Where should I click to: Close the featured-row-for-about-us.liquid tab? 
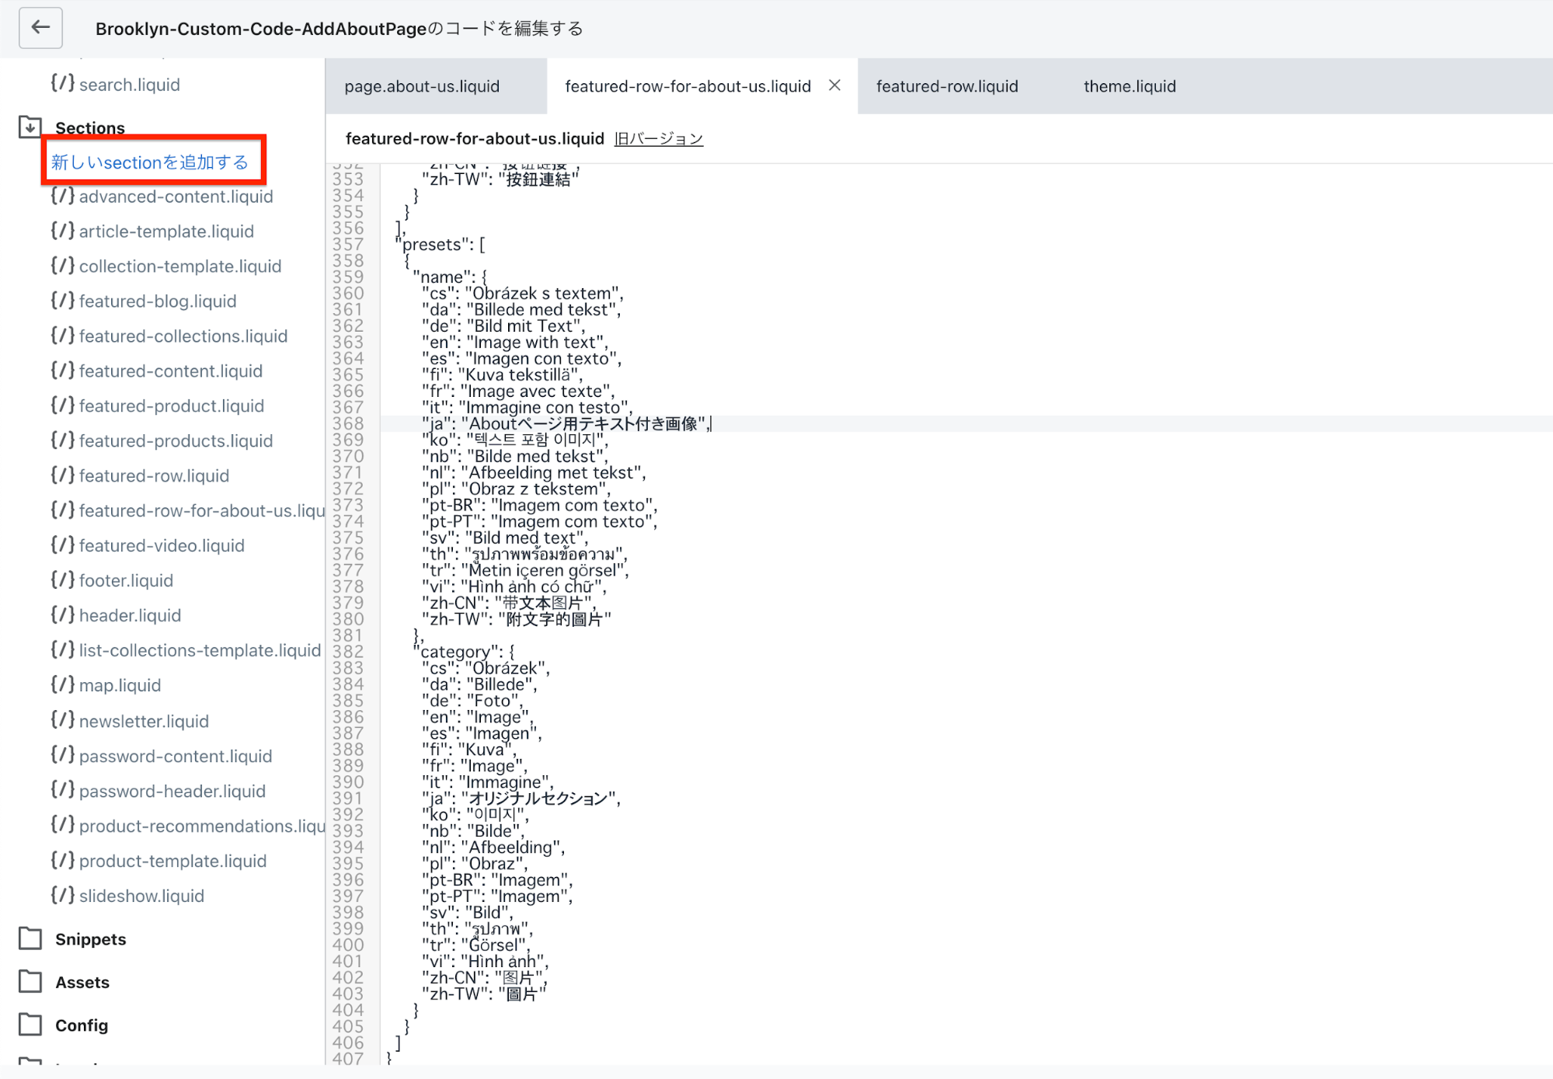click(834, 85)
